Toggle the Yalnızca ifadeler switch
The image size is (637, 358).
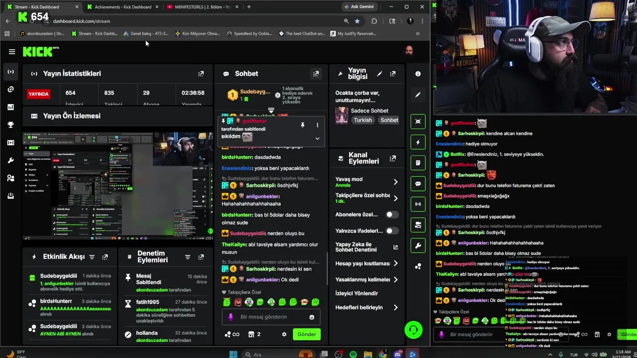(x=392, y=231)
